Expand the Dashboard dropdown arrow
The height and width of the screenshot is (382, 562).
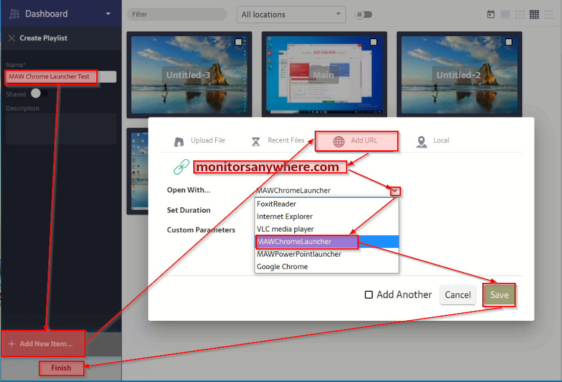108,14
